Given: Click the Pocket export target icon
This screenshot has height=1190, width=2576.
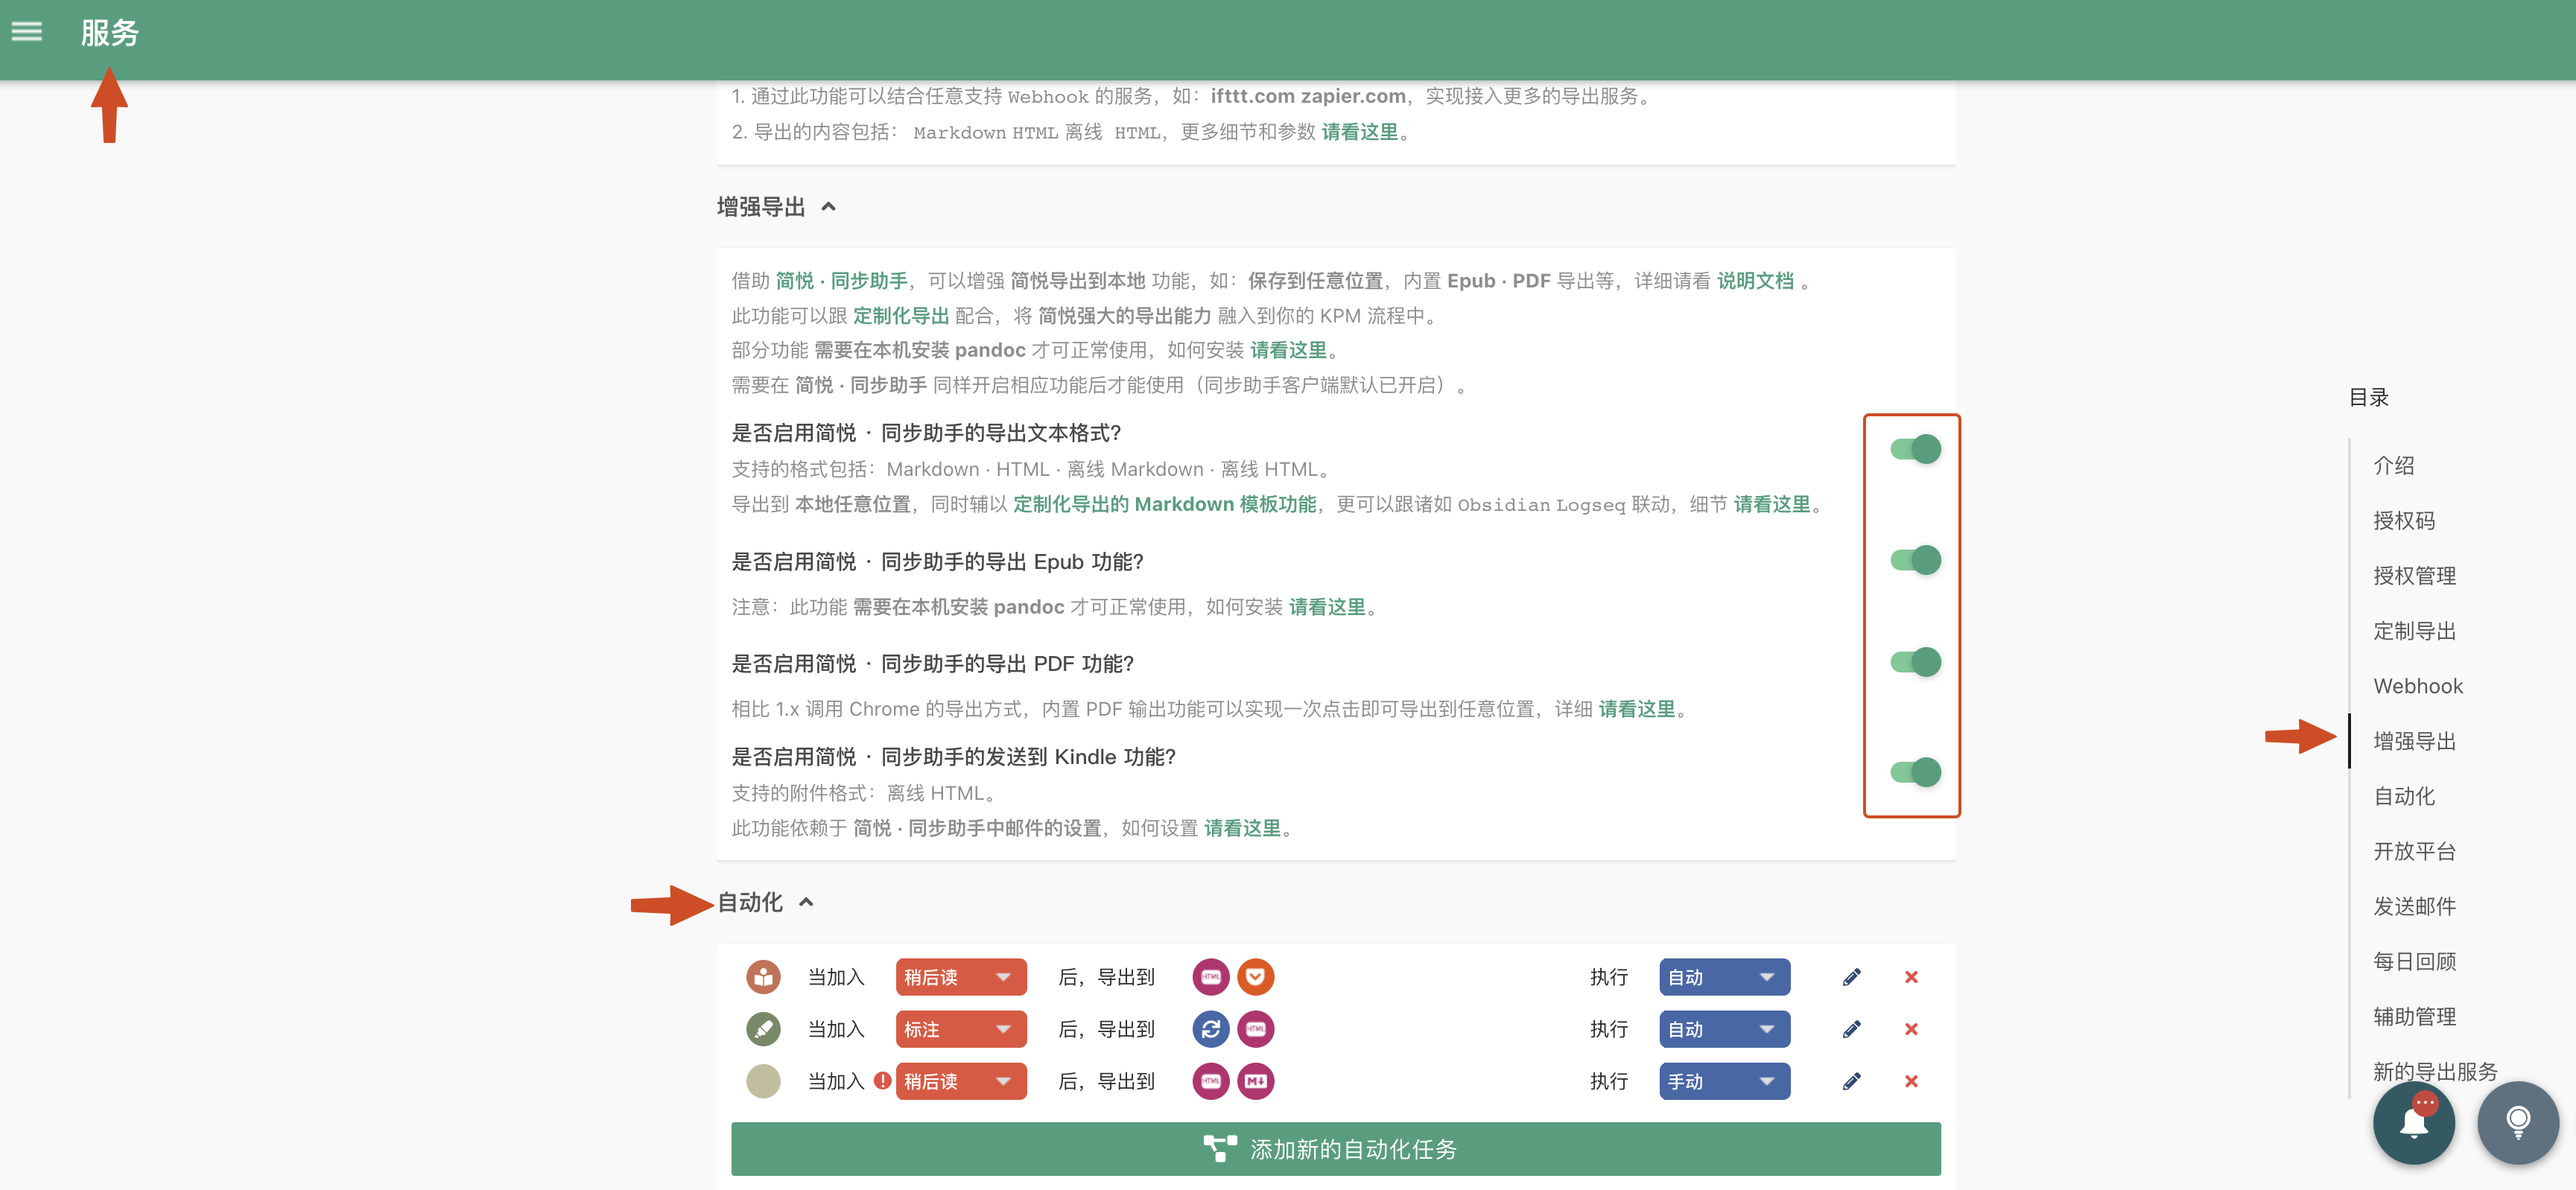Looking at the screenshot, I should pos(1256,977).
